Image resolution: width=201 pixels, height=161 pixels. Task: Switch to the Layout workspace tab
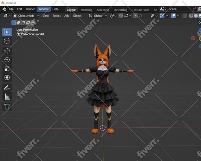[71, 10]
